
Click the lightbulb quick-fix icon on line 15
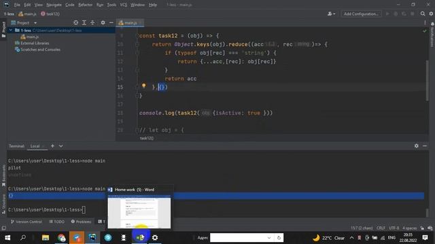(x=143, y=86)
